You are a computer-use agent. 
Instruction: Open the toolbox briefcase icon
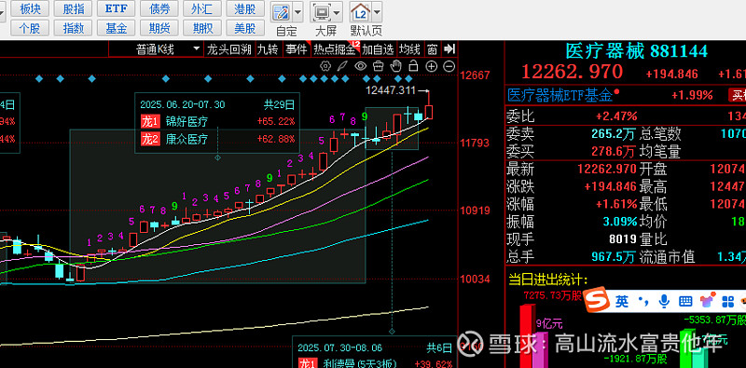pyautogui.click(x=379, y=66)
